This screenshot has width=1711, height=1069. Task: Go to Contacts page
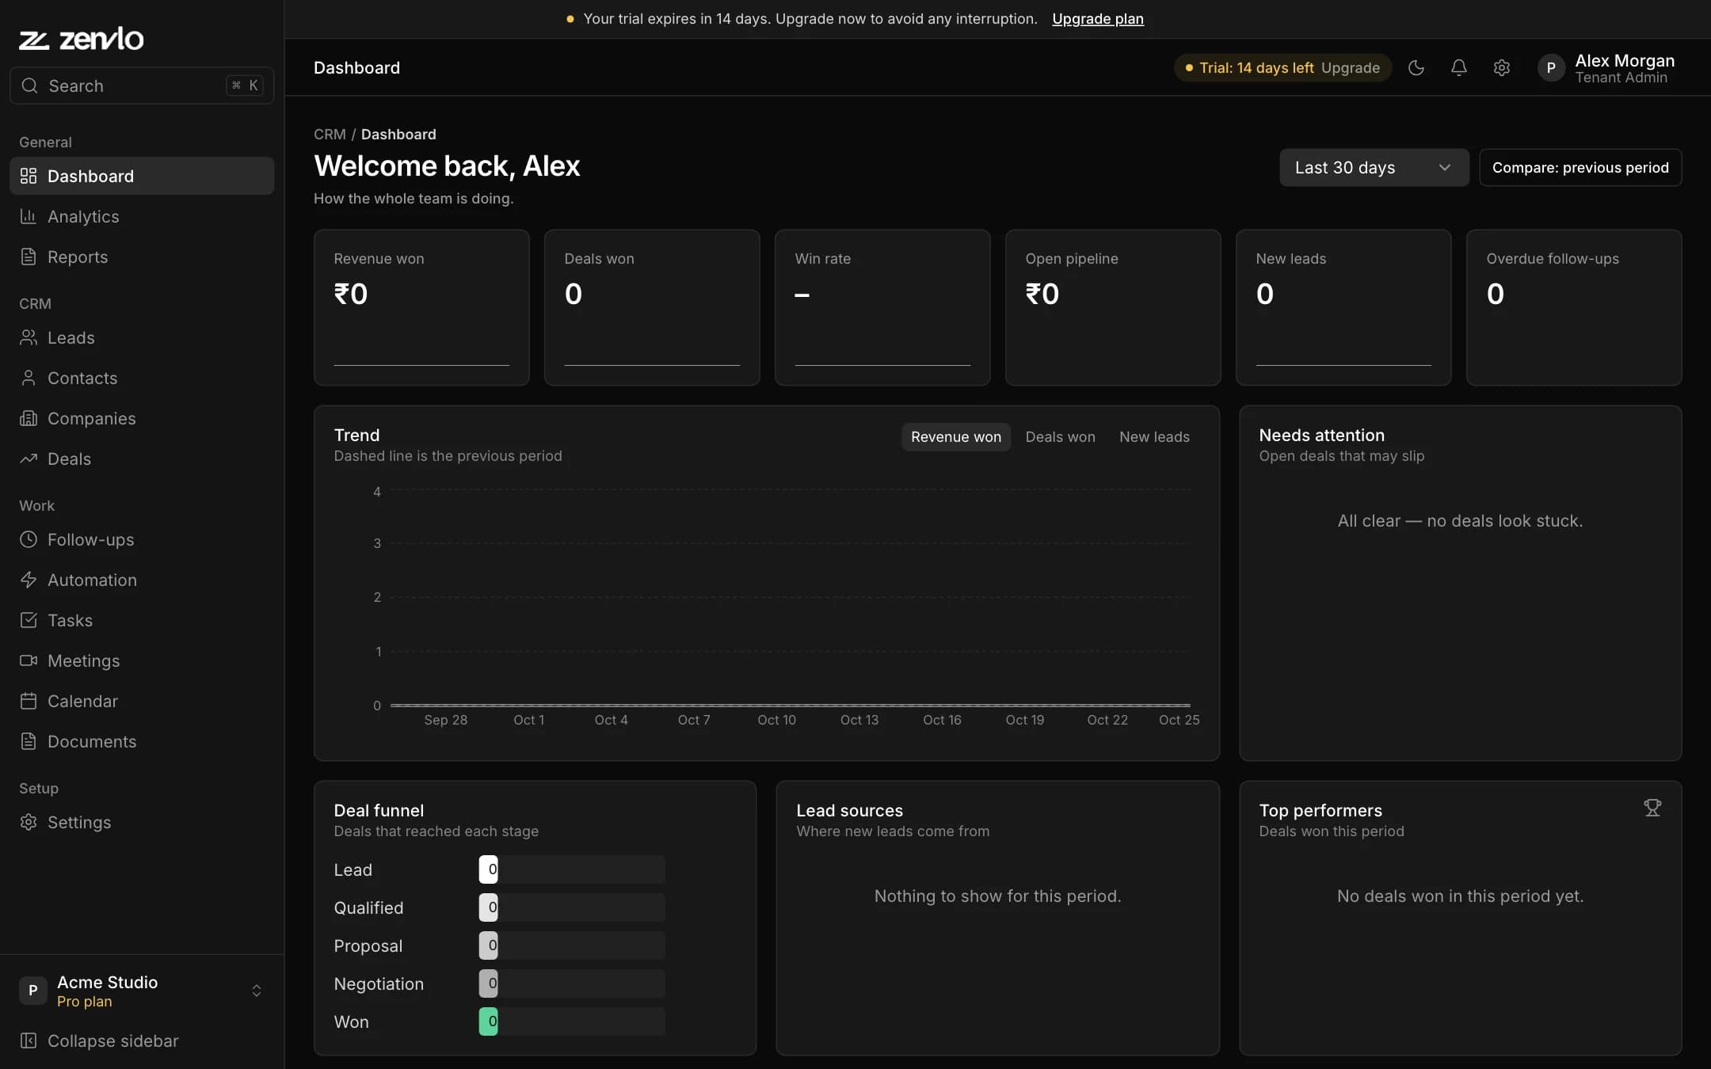142,378
